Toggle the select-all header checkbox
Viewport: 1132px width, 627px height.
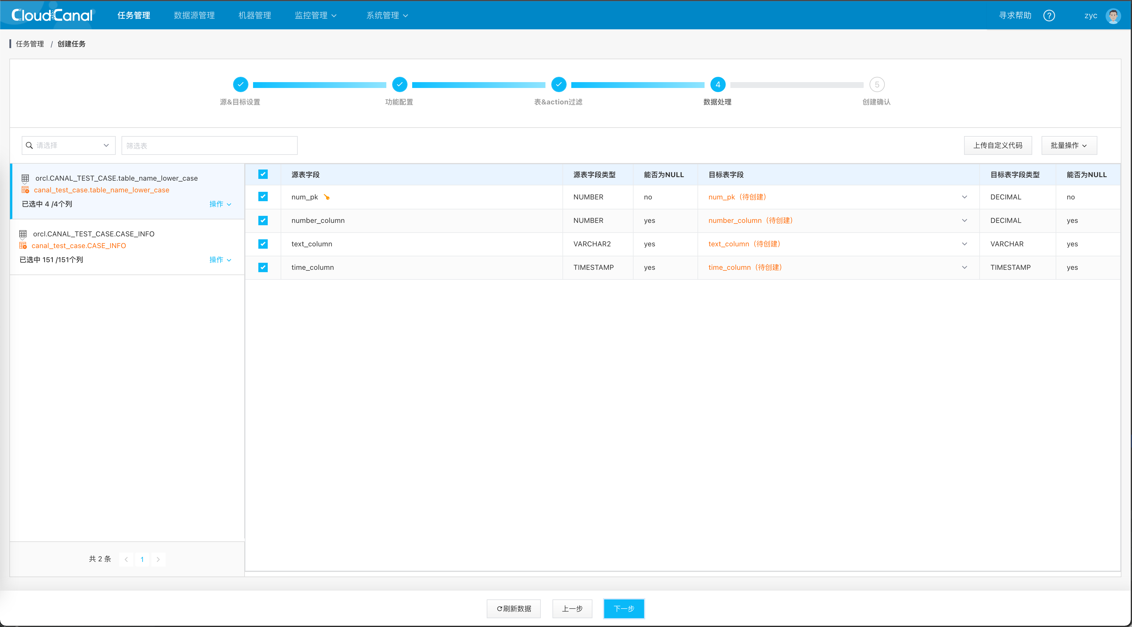click(263, 174)
